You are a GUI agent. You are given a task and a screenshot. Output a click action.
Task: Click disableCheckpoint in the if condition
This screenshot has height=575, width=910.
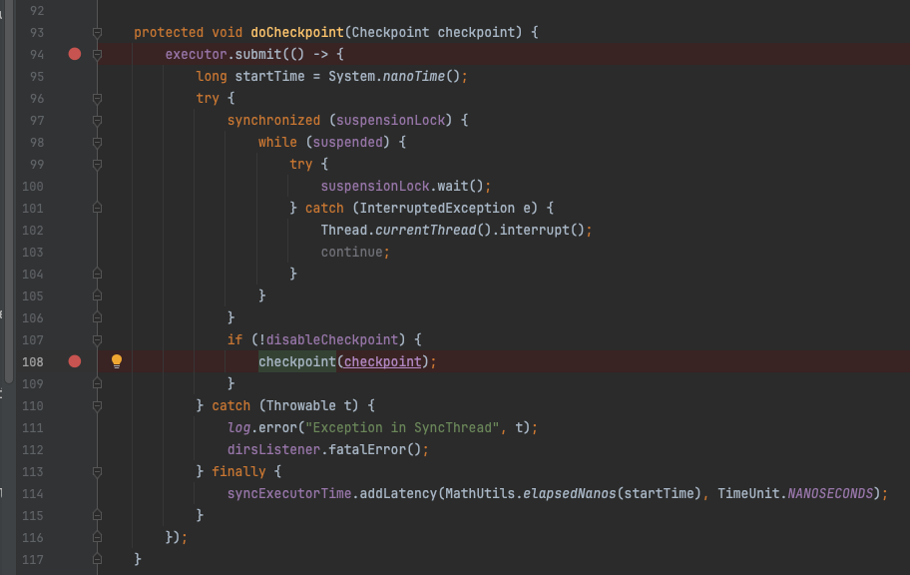click(332, 339)
